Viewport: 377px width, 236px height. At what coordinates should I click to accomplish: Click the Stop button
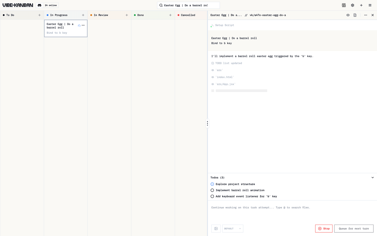(324, 228)
